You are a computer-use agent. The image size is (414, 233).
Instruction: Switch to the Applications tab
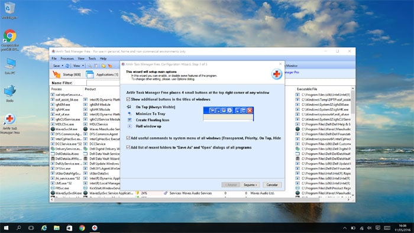click(102, 75)
